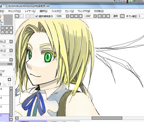Click the toolbar zoom out minus icon
This screenshot has height=122, width=144.
(x=72, y=16)
